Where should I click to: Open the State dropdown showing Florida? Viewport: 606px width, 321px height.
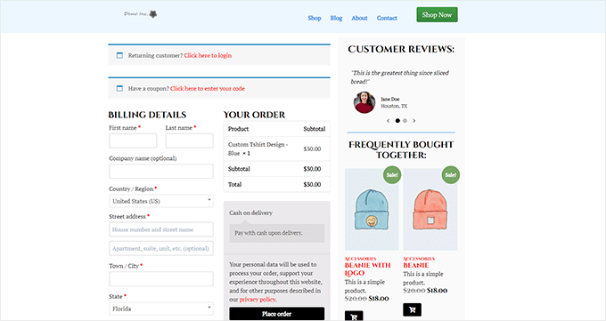pos(161,309)
